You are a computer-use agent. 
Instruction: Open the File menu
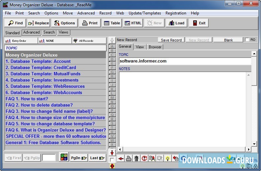tap(8, 13)
